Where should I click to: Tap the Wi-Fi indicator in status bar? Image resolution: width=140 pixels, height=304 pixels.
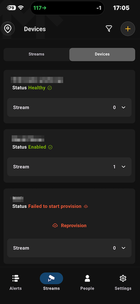(21, 8)
